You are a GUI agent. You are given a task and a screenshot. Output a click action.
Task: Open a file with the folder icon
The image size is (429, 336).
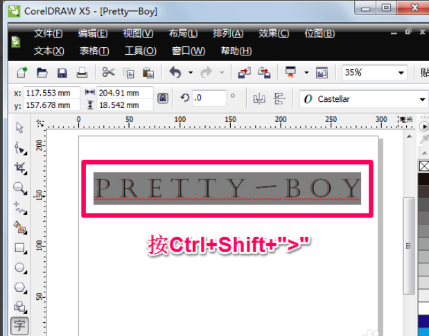42,73
